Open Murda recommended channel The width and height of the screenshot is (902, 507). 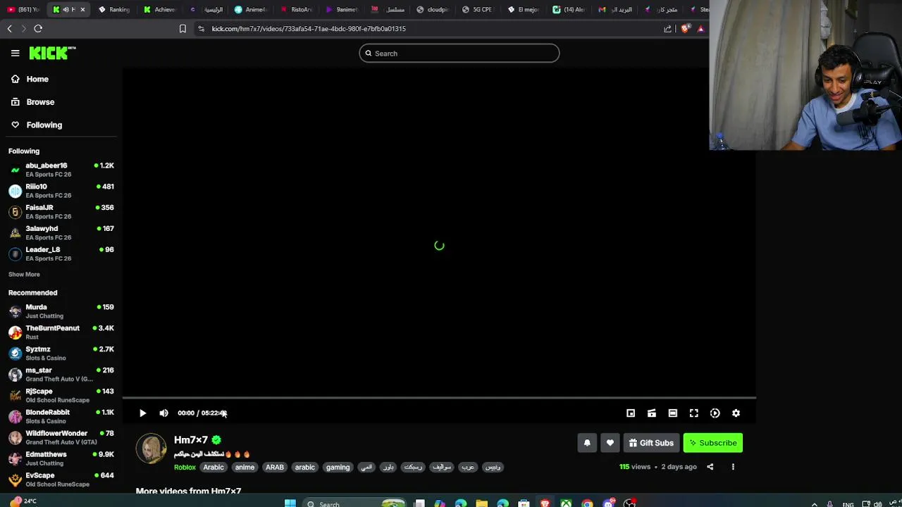click(61, 311)
